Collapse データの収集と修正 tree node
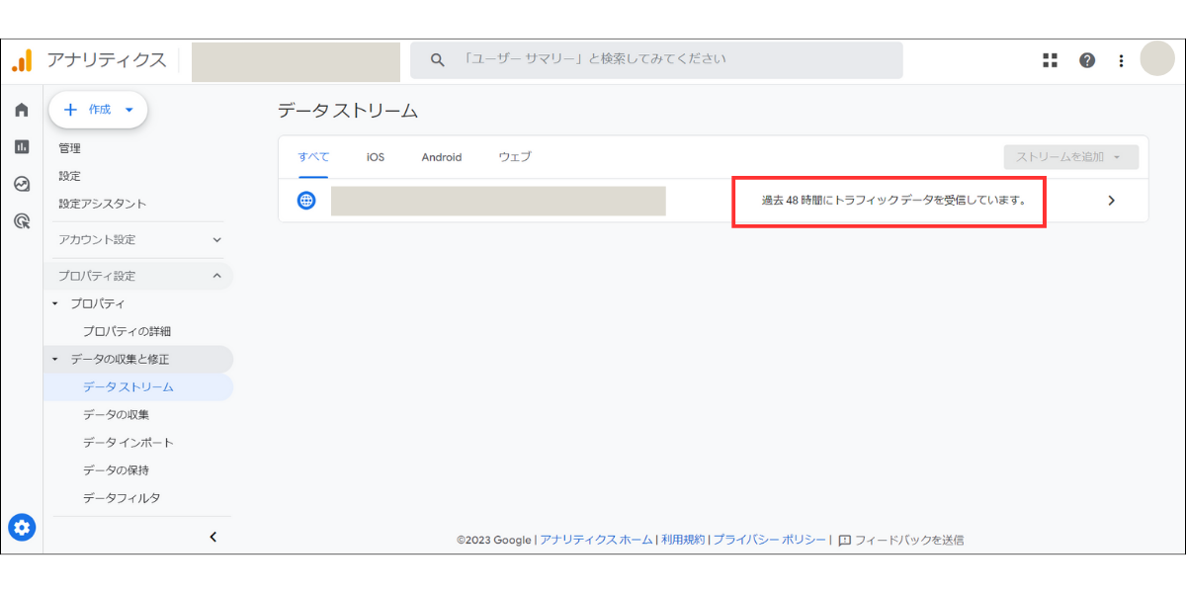Viewport: 1186px width, 593px height. click(55, 359)
